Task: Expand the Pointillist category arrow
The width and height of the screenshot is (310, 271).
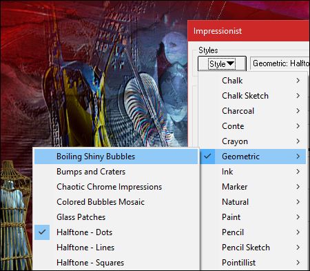Action: click(x=298, y=263)
